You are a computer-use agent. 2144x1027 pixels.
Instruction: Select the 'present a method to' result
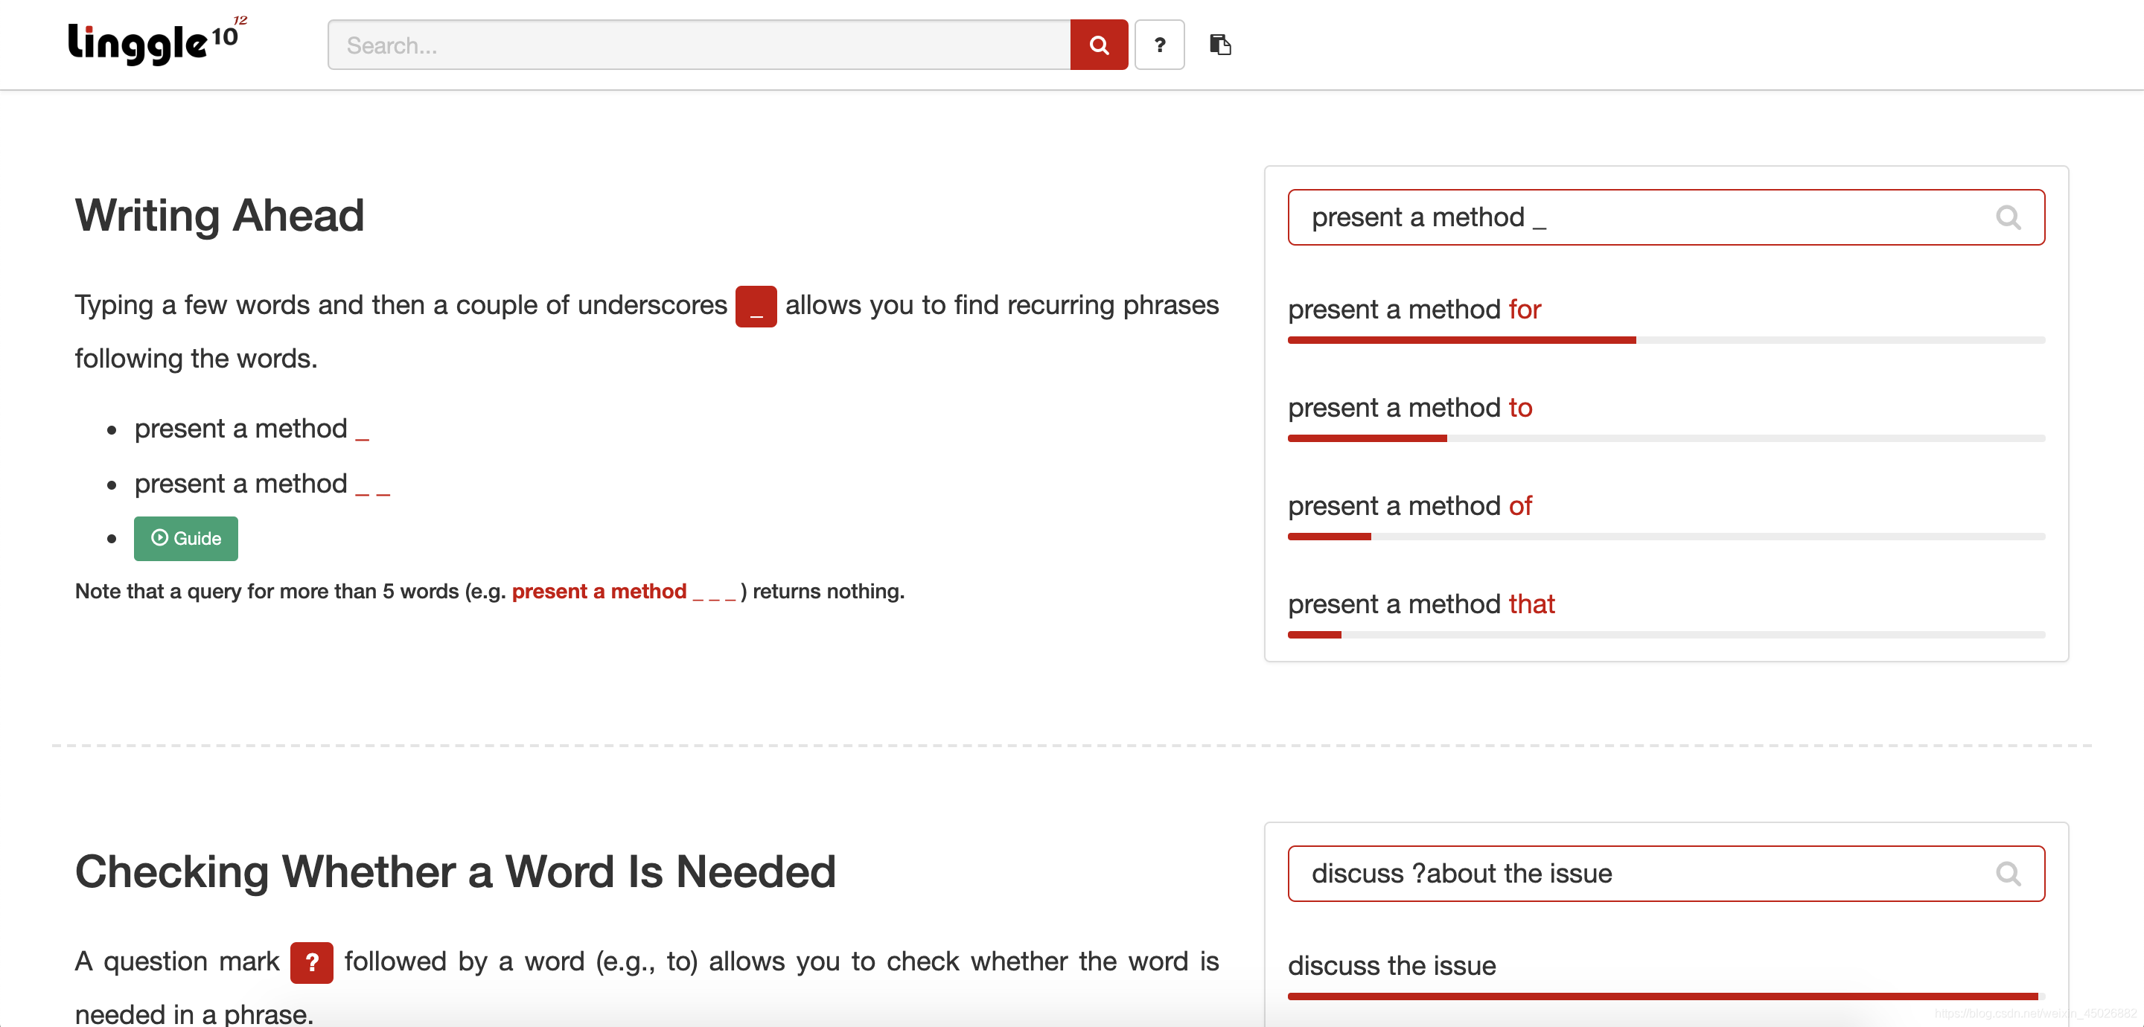tap(1409, 408)
